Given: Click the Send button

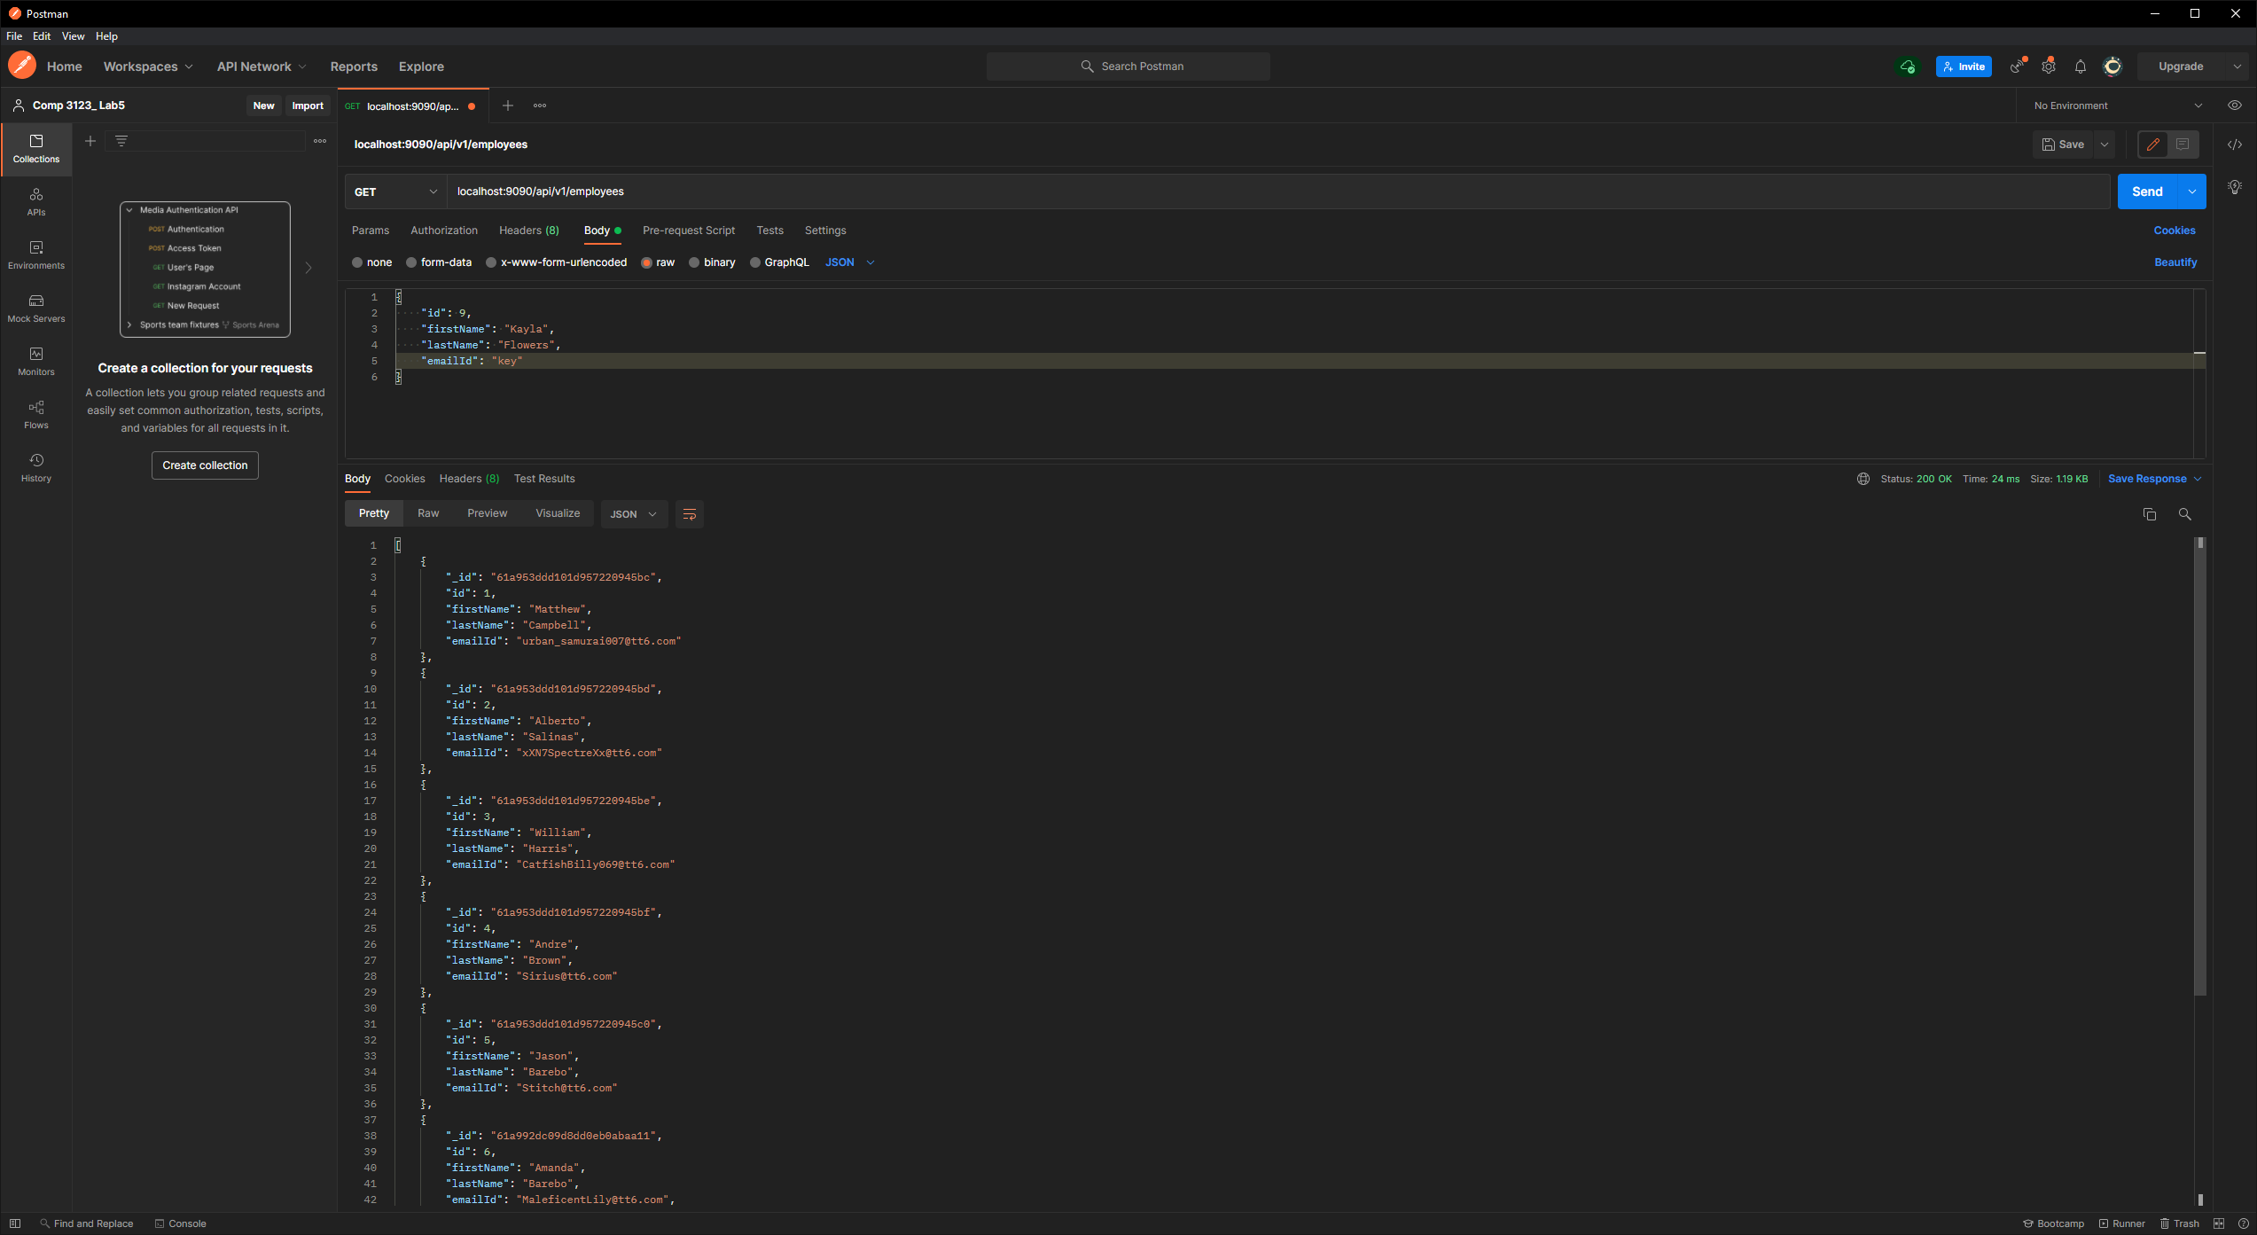Looking at the screenshot, I should coord(2148,191).
